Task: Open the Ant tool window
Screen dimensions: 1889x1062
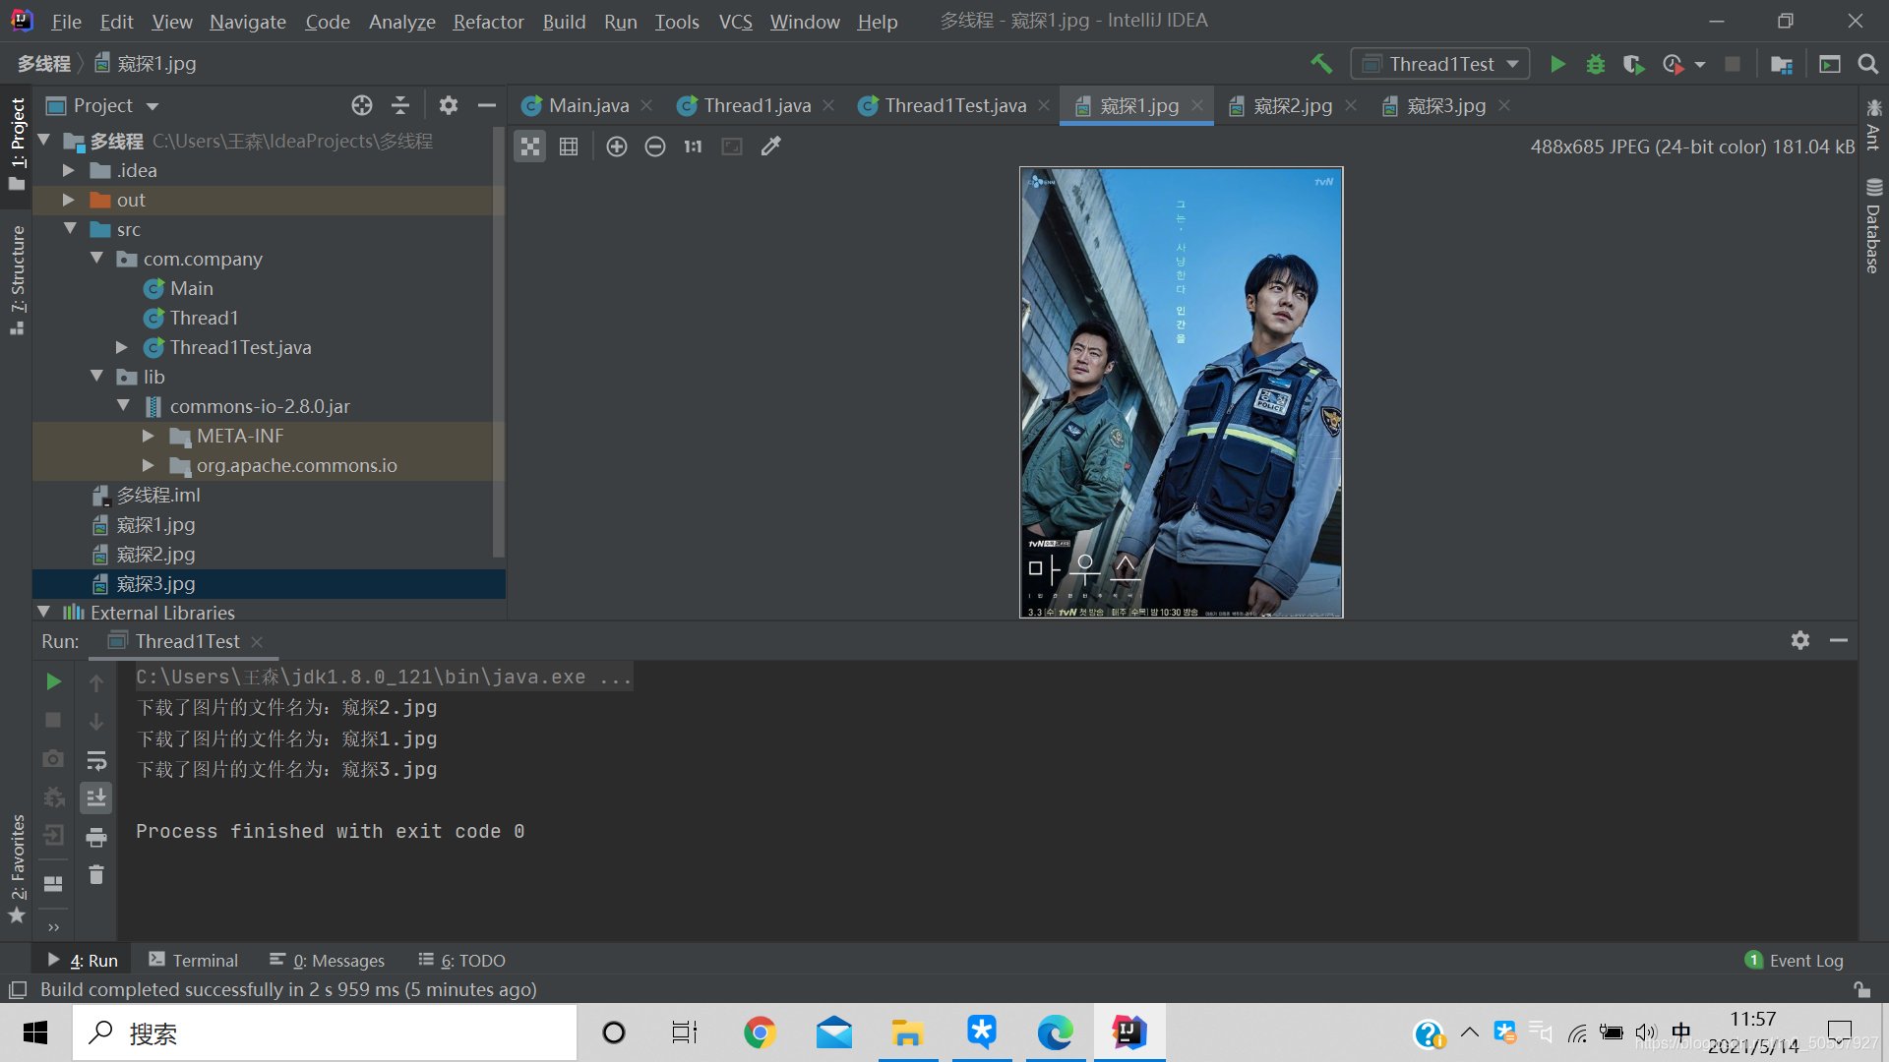Action: pos(1873,124)
